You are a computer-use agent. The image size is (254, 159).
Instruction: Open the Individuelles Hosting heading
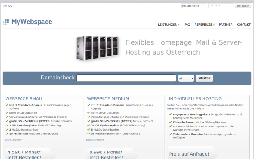pos(195,99)
